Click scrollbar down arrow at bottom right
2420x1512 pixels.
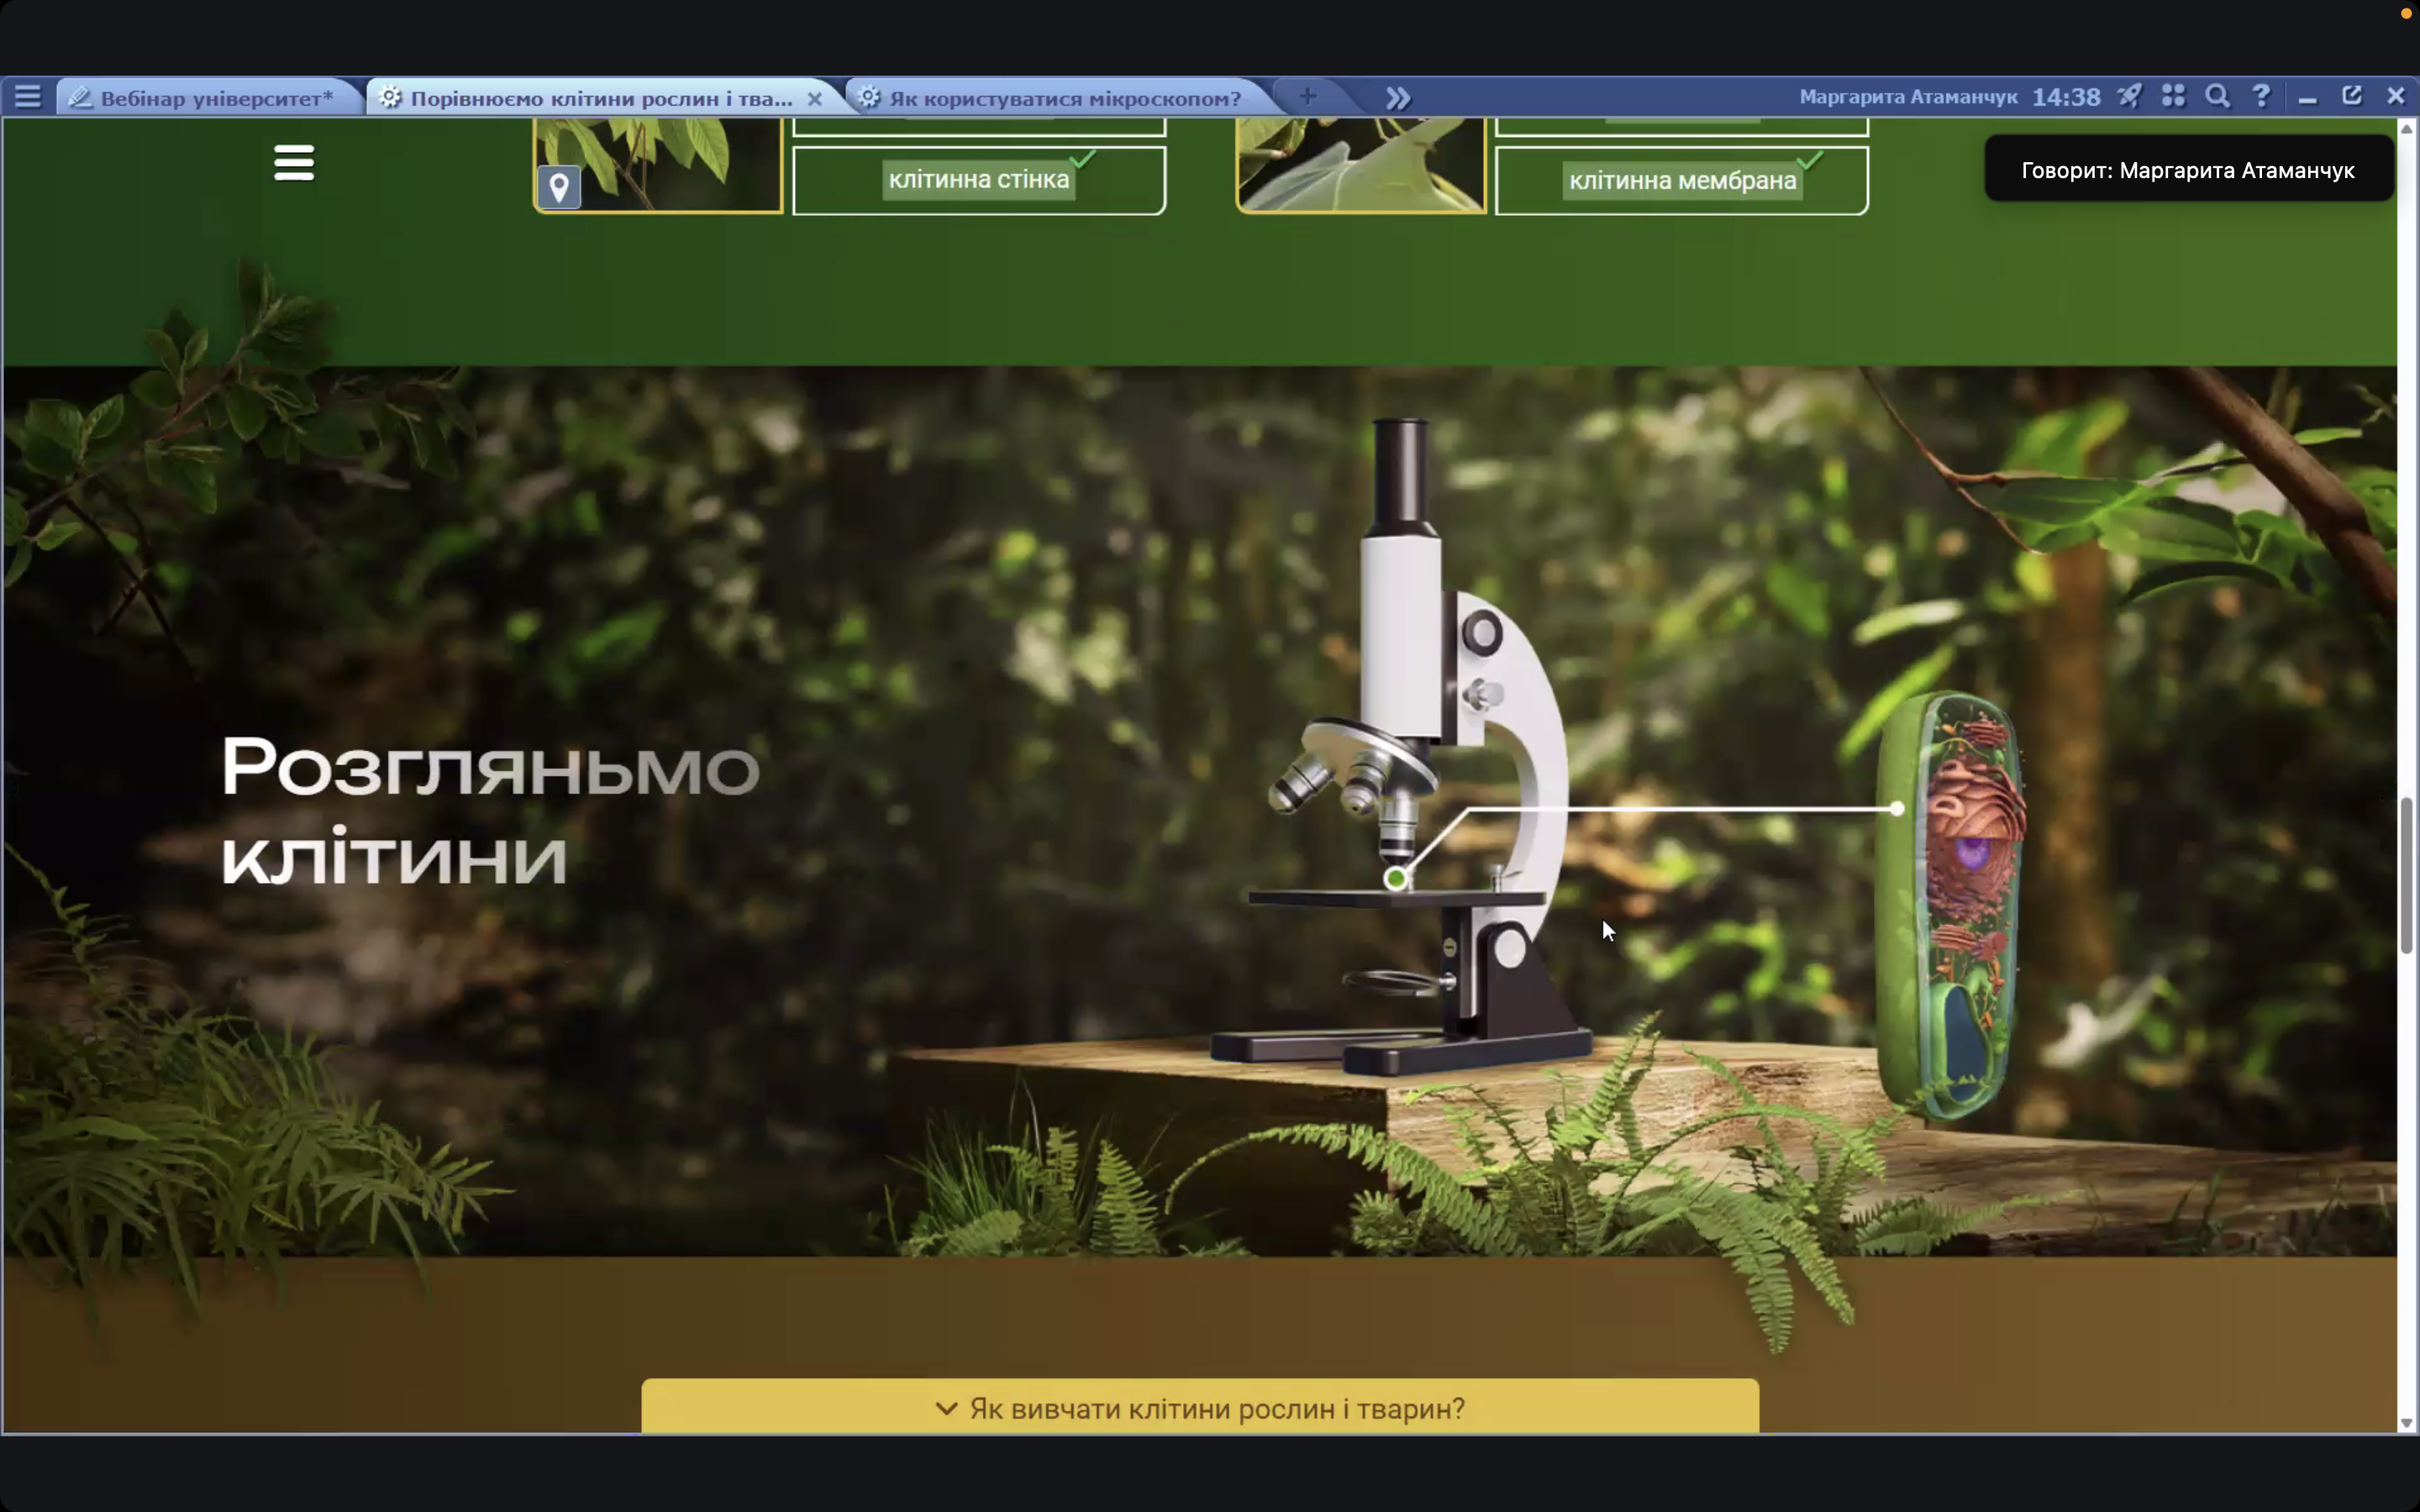[2407, 1423]
